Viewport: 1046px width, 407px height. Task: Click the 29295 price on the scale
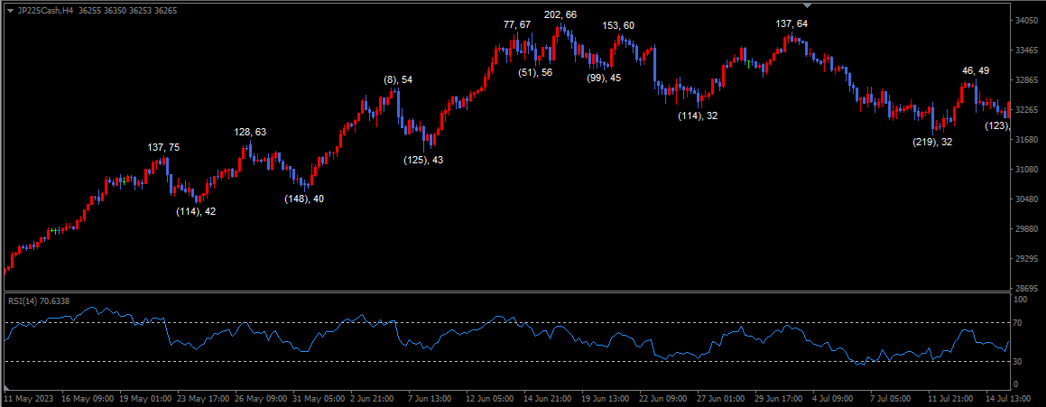(x=1028, y=258)
